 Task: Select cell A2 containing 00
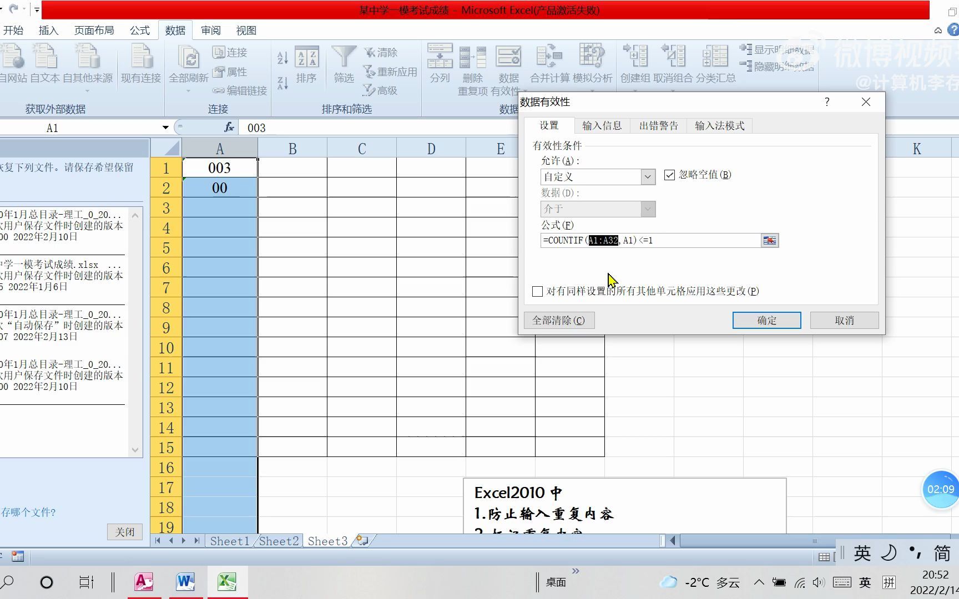pos(220,187)
